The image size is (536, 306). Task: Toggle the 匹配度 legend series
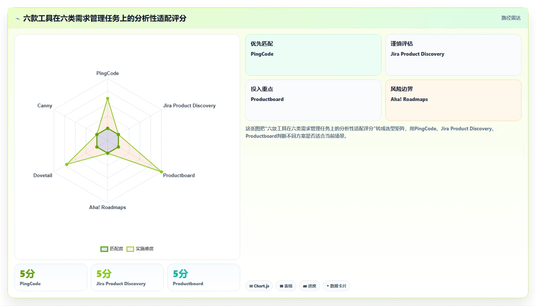click(x=112, y=249)
